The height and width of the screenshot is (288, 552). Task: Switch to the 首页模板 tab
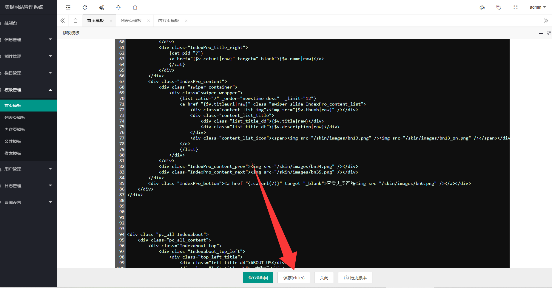tap(95, 21)
